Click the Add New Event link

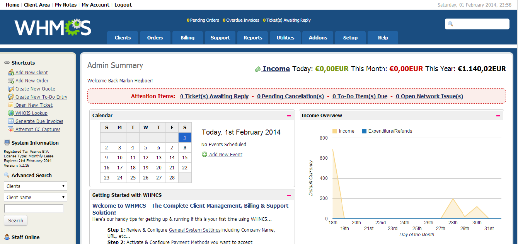tap(226, 155)
